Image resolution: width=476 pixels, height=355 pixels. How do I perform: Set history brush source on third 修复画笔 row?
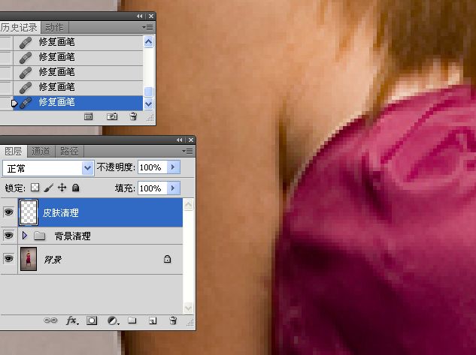[x=6, y=73]
